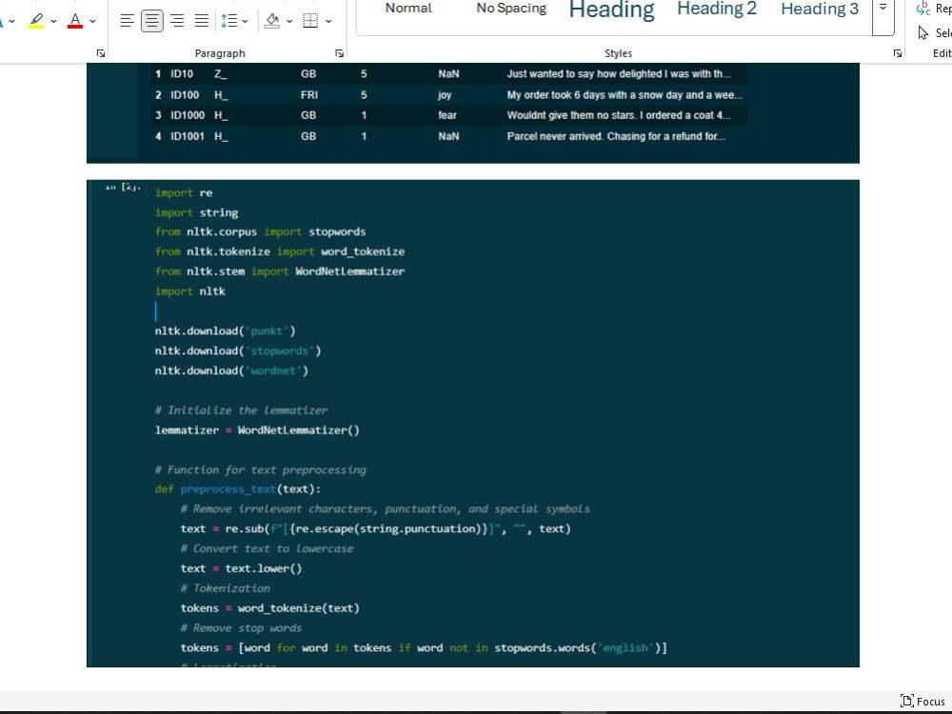Image resolution: width=952 pixels, height=714 pixels.
Task: Align text left
Action: click(127, 21)
